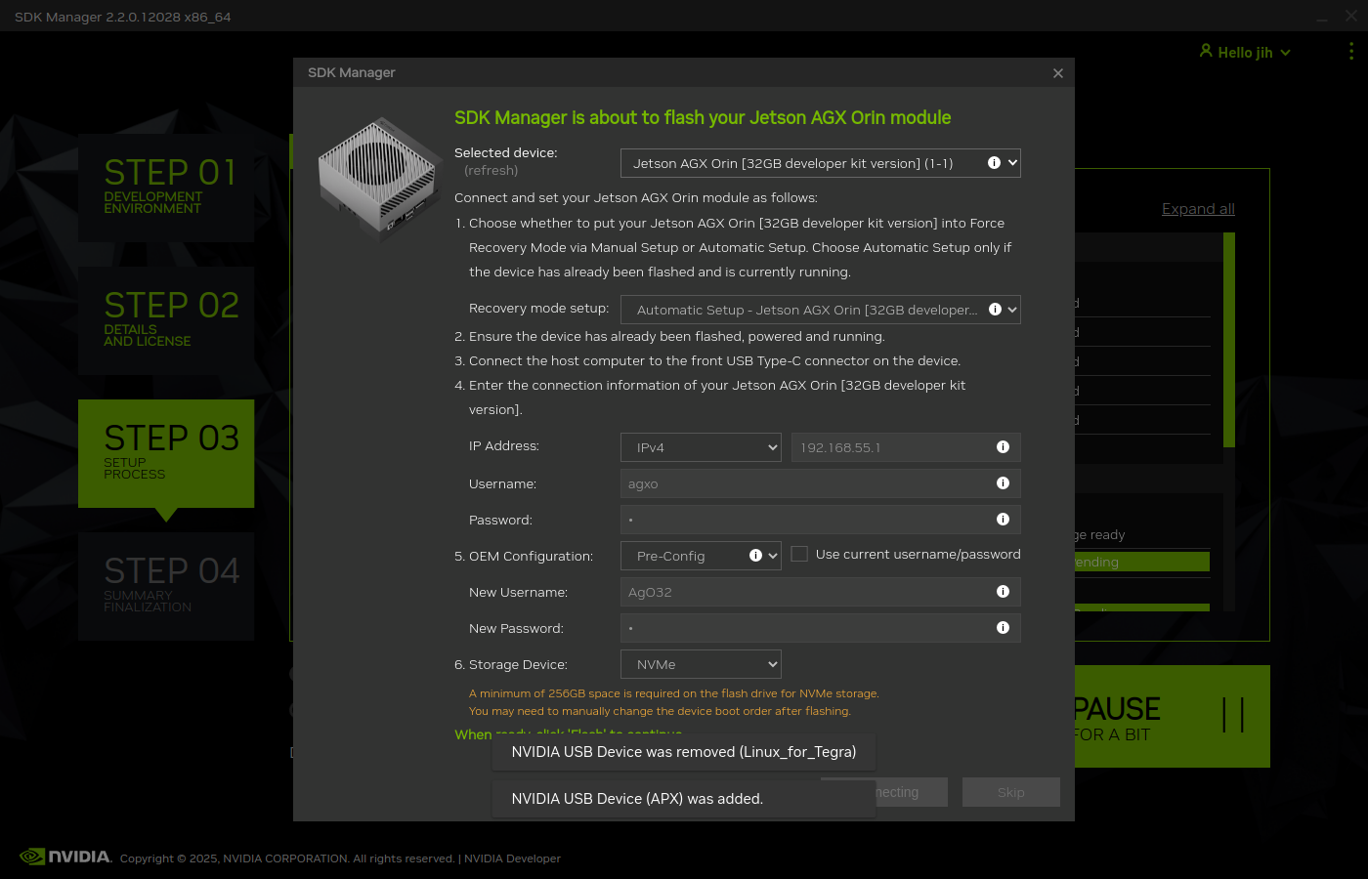Viewport: 1368px width, 879px height.
Task: Click info icon in New Username field
Action: pos(1003,592)
